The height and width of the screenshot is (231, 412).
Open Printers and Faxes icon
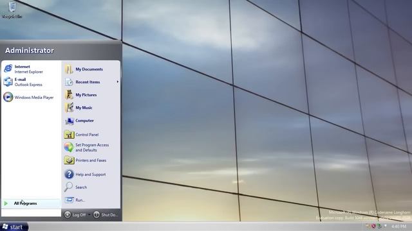point(69,160)
